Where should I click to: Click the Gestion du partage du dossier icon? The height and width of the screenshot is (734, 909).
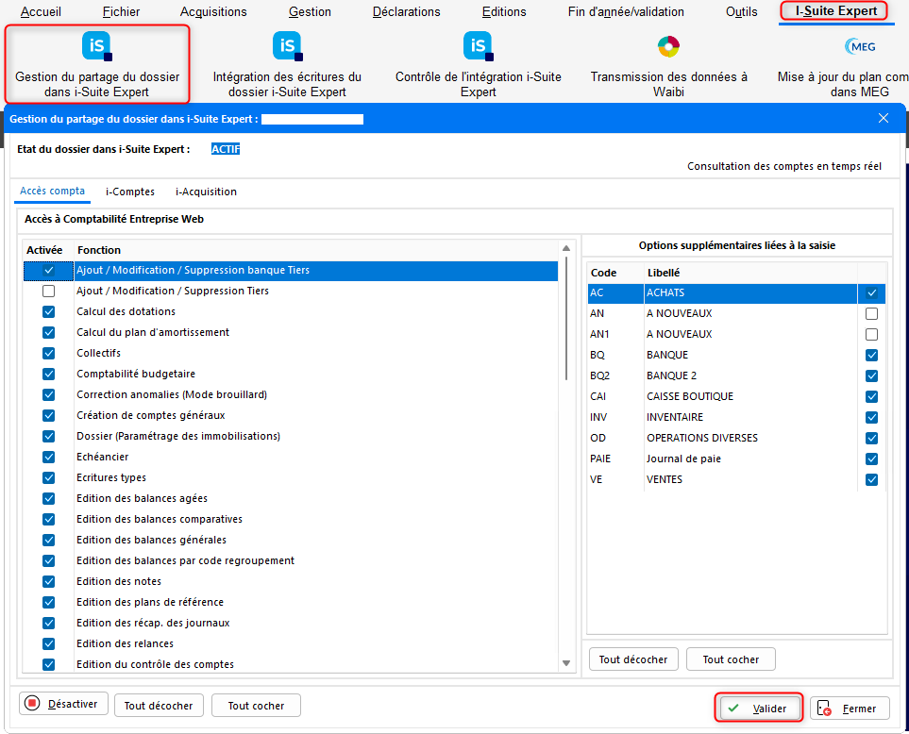[96, 46]
